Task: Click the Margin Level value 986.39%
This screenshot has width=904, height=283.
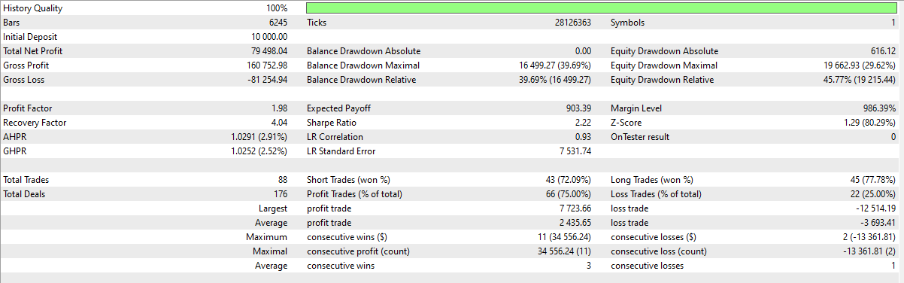Action: 880,108
